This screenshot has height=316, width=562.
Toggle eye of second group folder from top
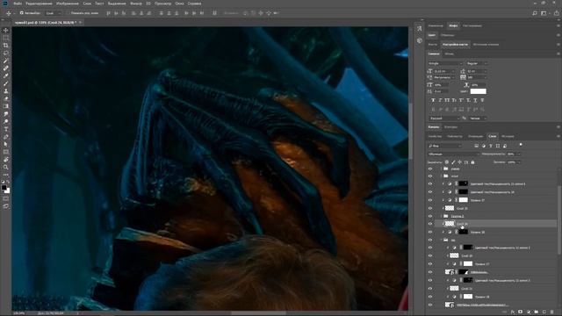(430, 176)
